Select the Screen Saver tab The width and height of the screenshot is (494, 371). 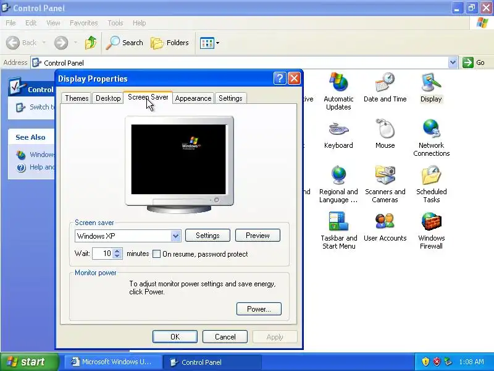pos(148,97)
